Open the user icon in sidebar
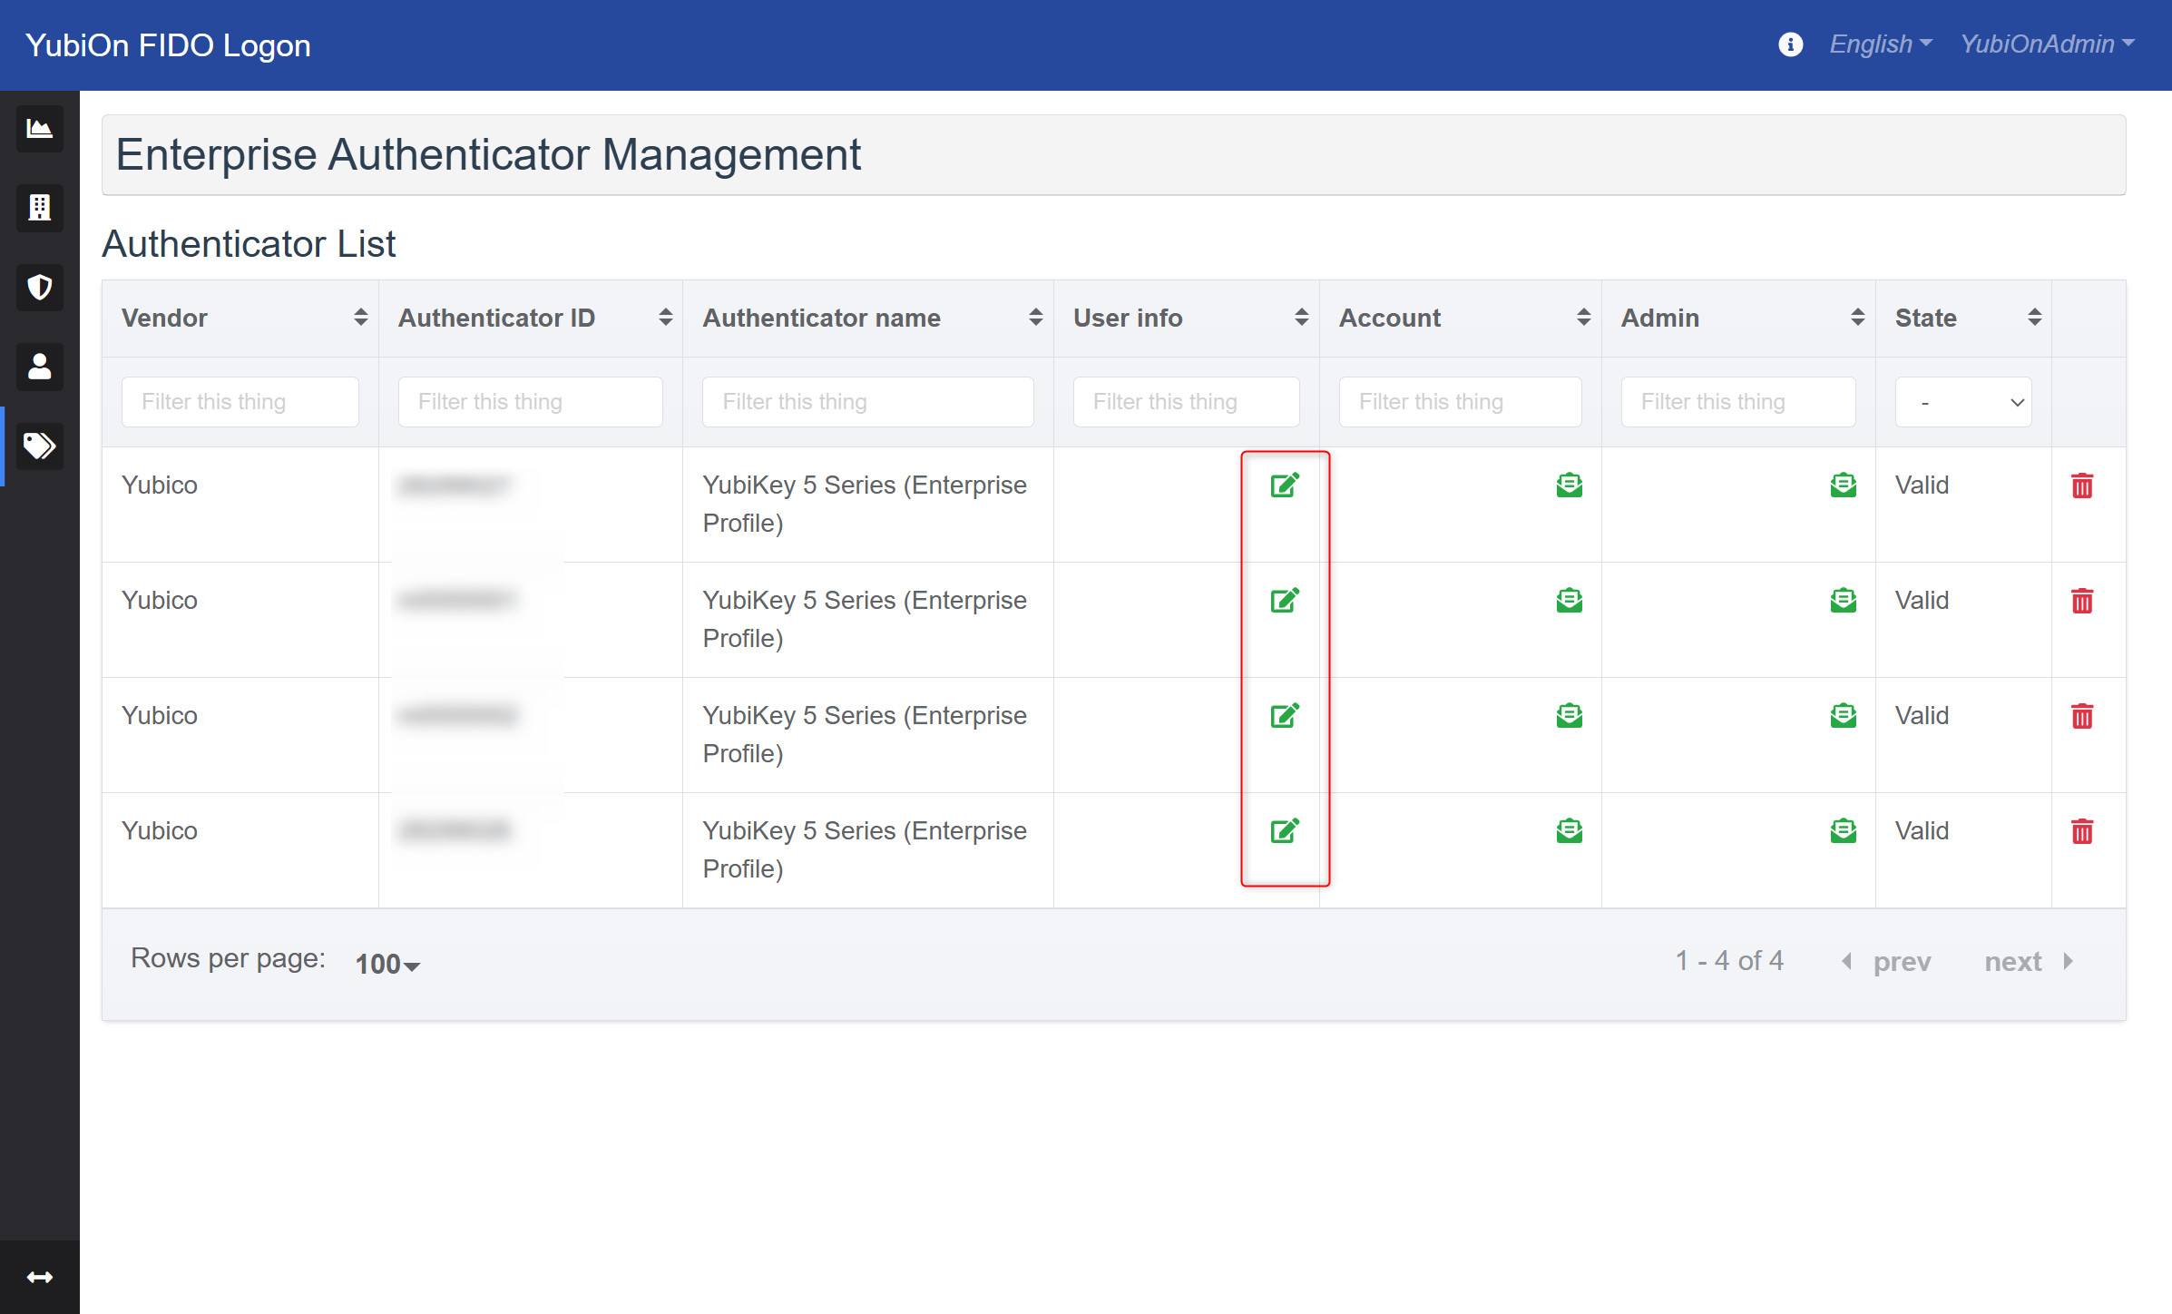The width and height of the screenshot is (2172, 1314). [40, 367]
